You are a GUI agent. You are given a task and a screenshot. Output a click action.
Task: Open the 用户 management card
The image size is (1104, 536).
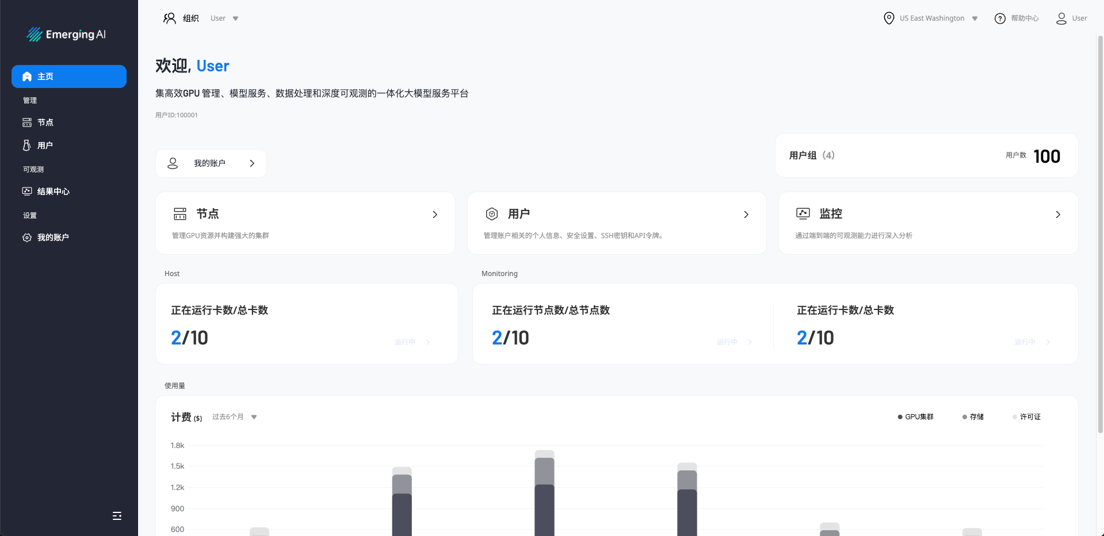pos(617,223)
